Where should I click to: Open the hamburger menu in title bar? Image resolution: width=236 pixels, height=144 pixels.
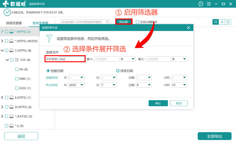tap(209, 4)
